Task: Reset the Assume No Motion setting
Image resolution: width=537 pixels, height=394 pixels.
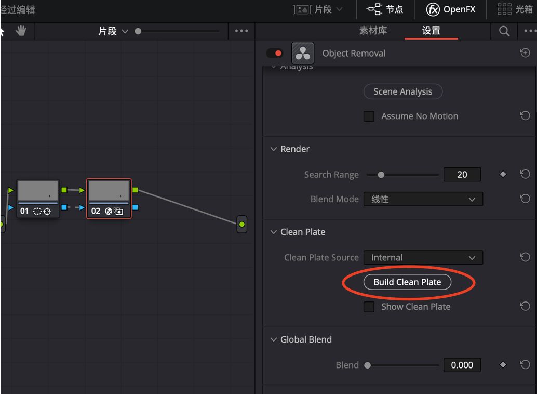Action: [525, 116]
